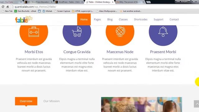Open the Classes menu
The height and width of the screenshot is (112, 199).
coord(123,19)
